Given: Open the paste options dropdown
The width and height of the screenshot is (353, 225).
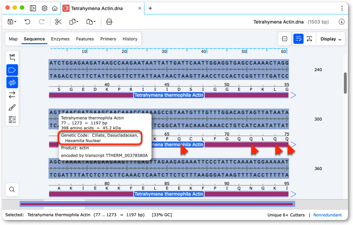Looking at the screenshot, I should click(91, 22).
